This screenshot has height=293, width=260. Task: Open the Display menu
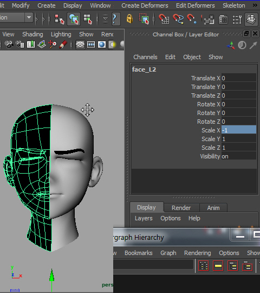click(x=73, y=5)
